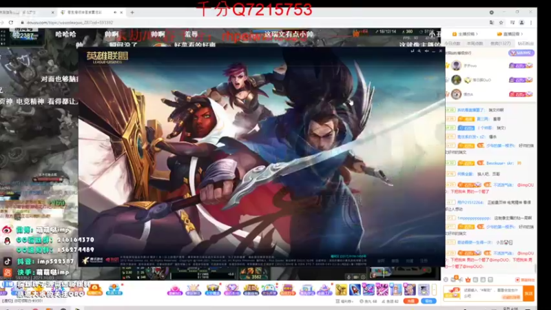Click the orange 充值 recharge button
Screen dimensions: 551x310
pyautogui.click(x=410, y=301)
